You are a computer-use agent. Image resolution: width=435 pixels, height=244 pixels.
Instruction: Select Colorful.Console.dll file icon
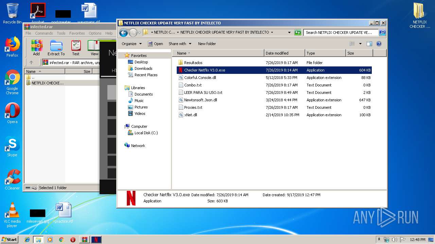click(x=181, y=78)
